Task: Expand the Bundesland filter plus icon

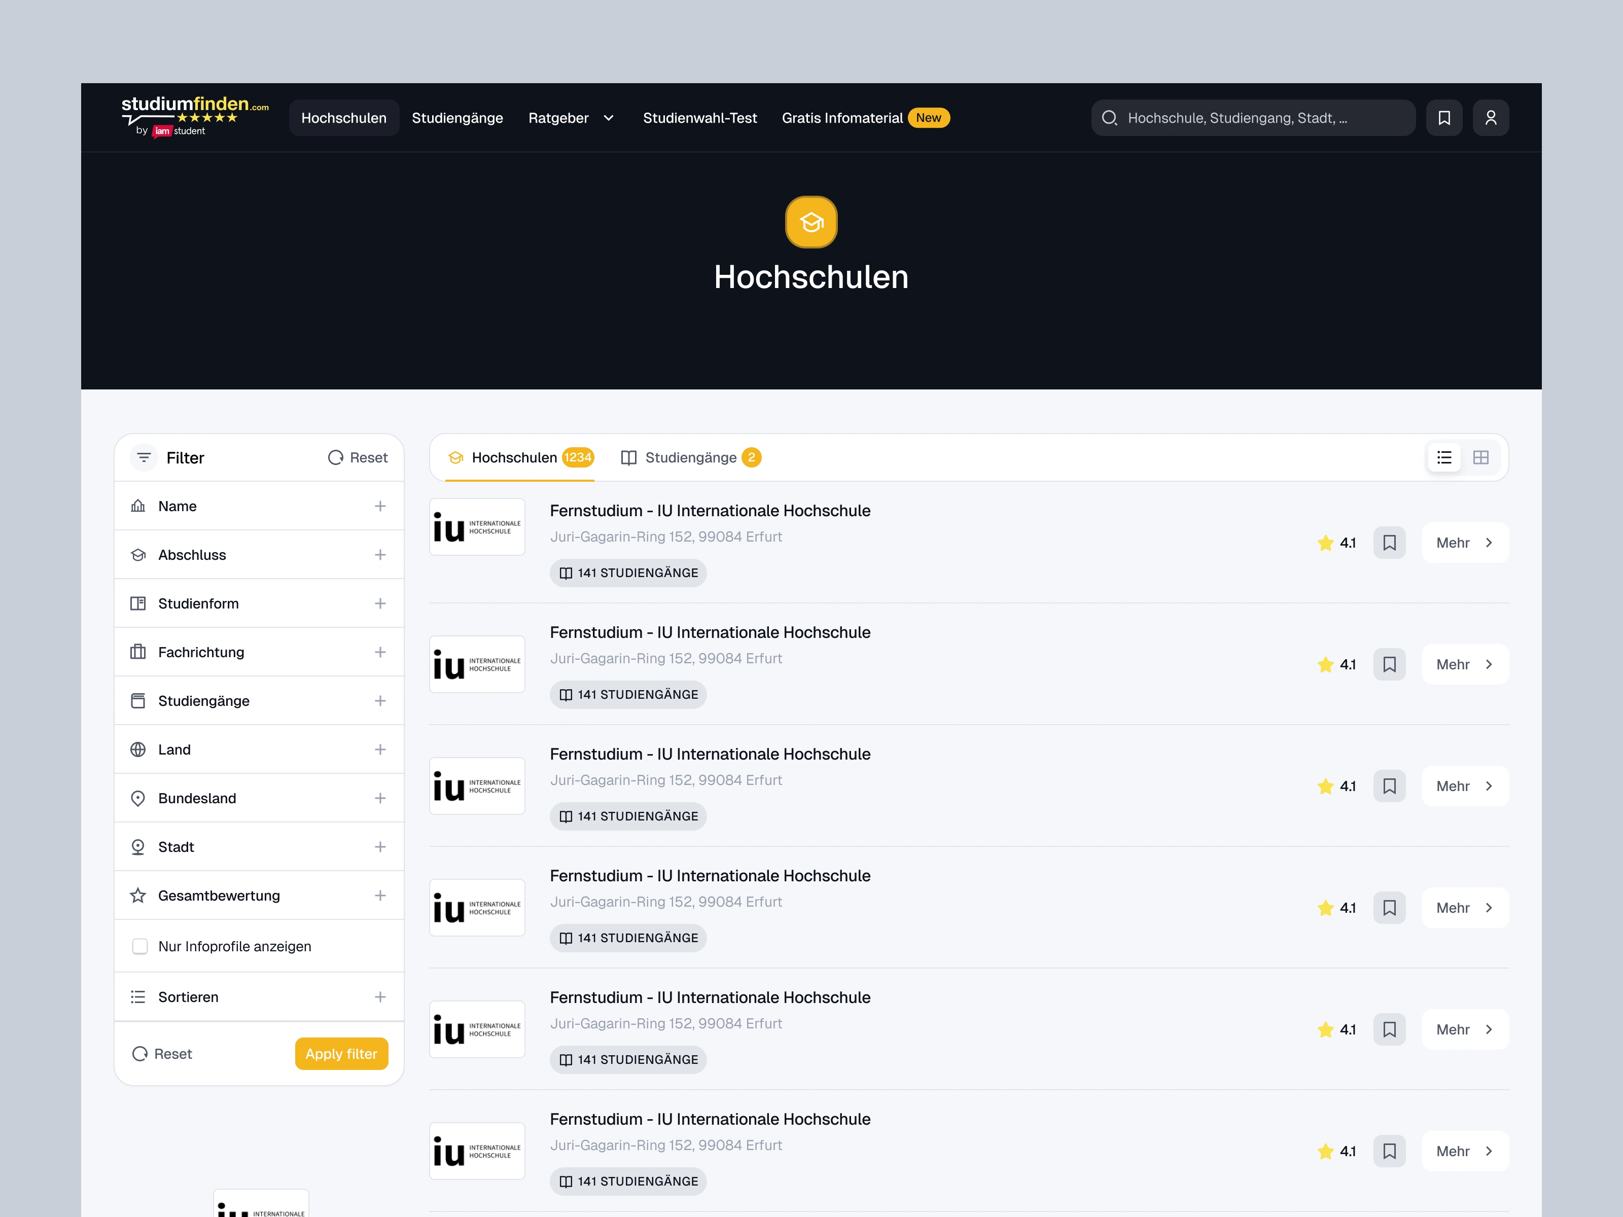Action: 379,798
